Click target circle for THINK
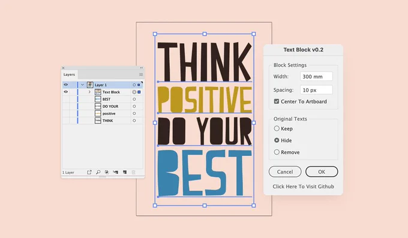The width and height of the screenshot is (408, 238). [x=134, y=120]
